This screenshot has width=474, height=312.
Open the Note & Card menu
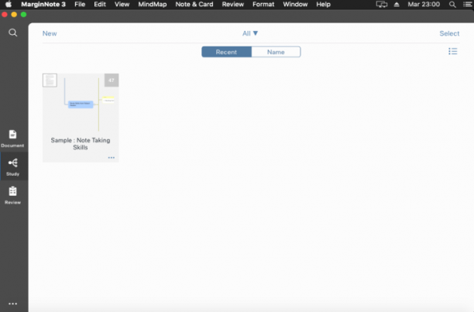(194, 4)
